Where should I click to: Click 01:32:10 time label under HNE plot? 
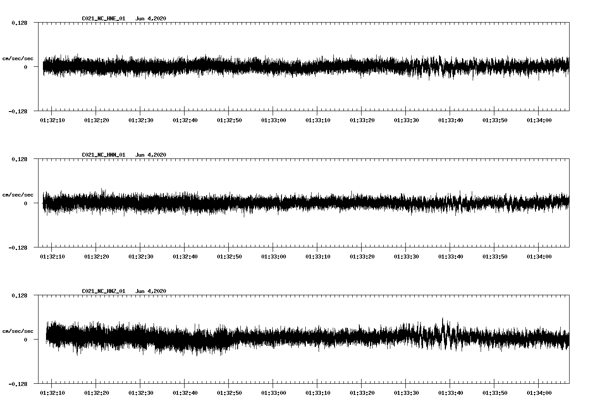52,120
